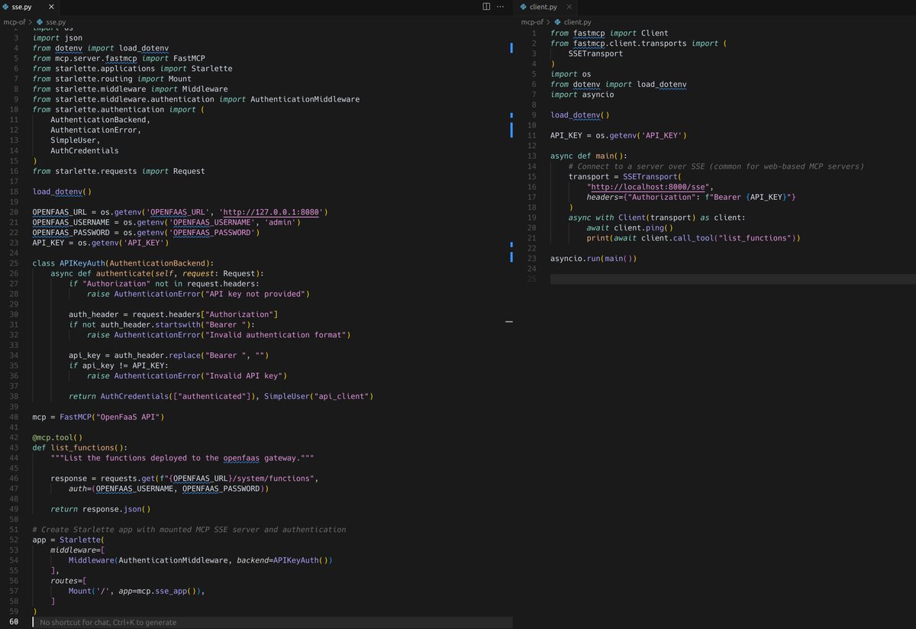Click 'No shortcut for chat, Ctrl+K to generate' hint
This screenshot has height=629, width=916.
click(108, 622)
